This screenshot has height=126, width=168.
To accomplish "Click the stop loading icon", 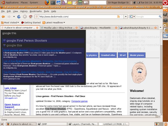I will point(25,17).
